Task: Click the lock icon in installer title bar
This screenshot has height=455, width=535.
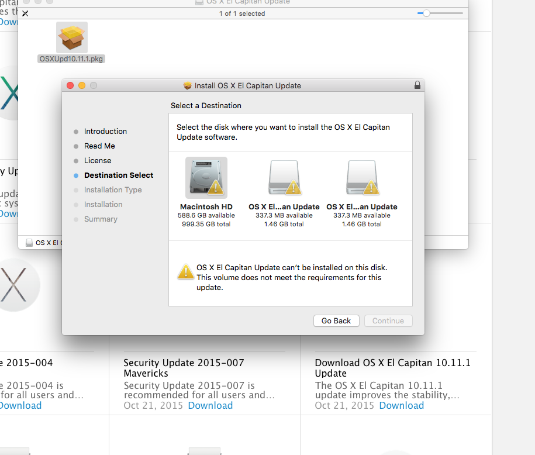Action: [417, 85]
